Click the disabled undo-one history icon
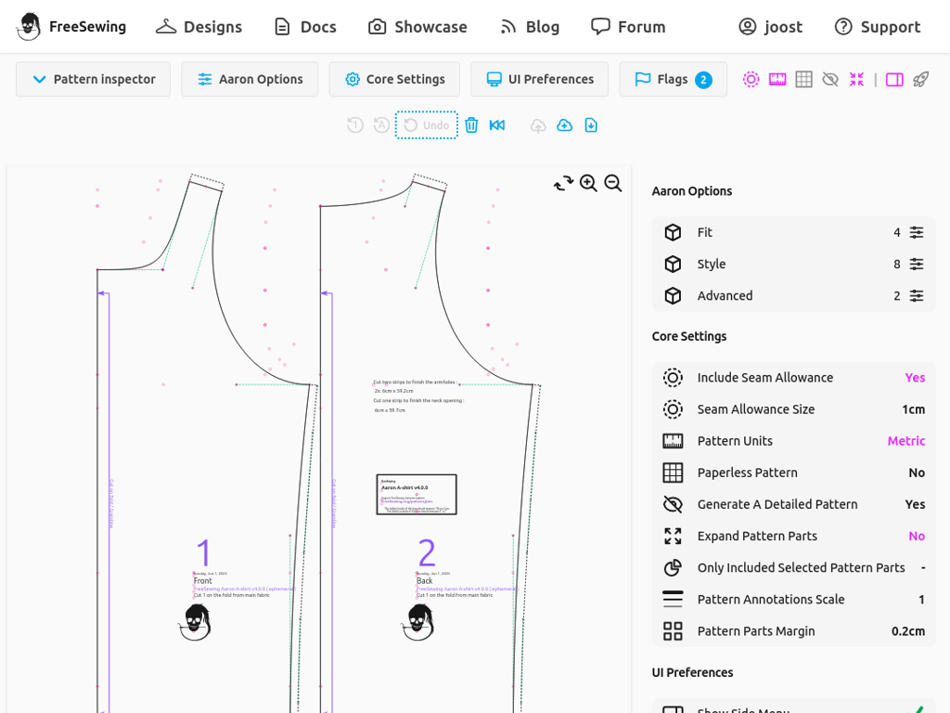Screen dimensions: 950x713 [x=355, y=125]
